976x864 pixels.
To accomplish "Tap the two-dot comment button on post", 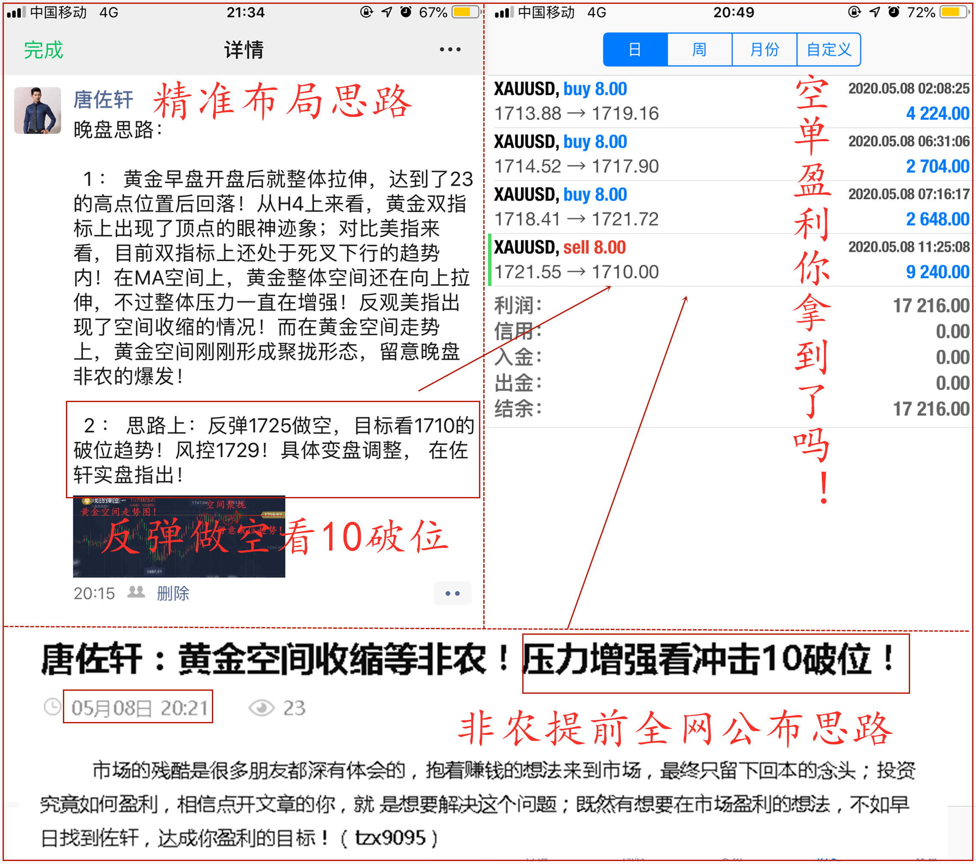I will [452, 593].
